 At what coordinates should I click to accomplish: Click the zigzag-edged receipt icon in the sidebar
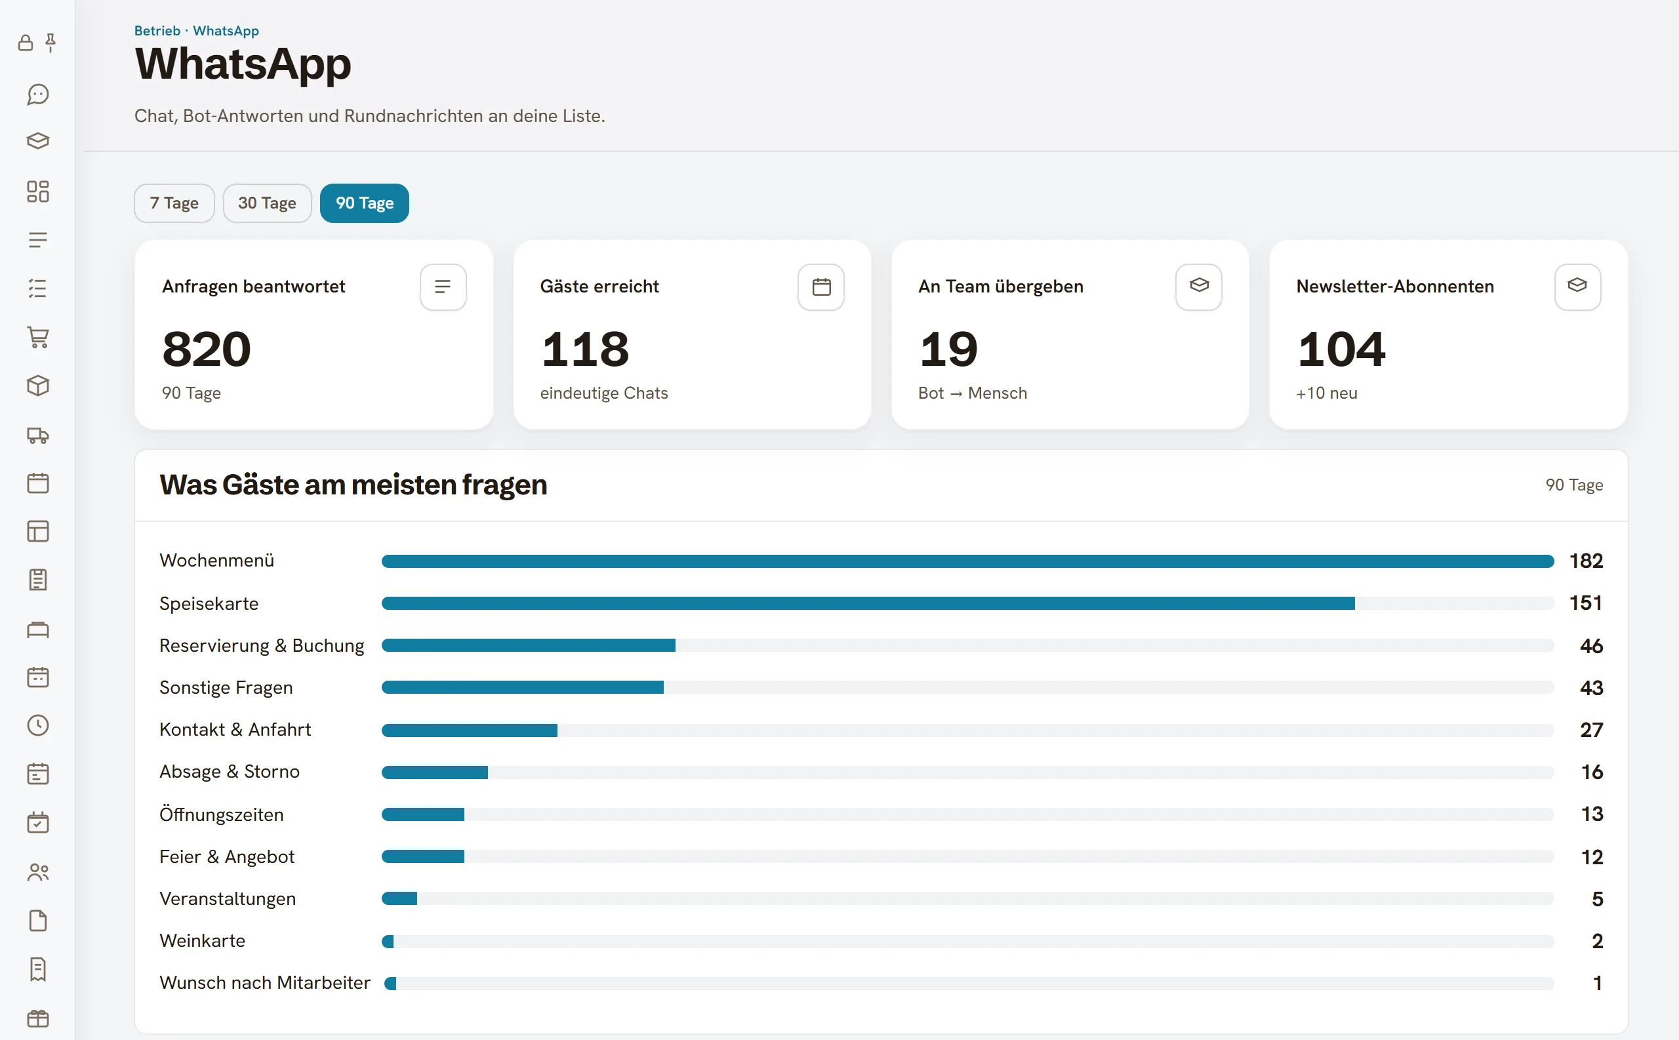pyautogui.click(x=38, y=969)
